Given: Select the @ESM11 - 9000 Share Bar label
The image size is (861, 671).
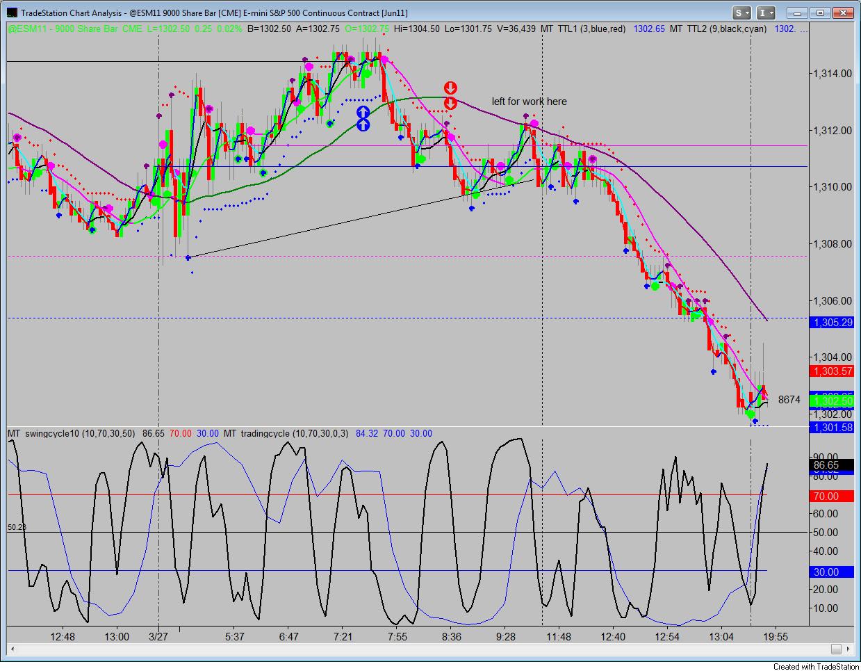Looking at the screenshot, I should (x=64, y=29).
